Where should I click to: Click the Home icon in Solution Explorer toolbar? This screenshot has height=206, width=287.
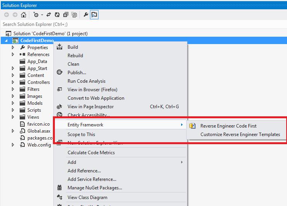[x=24, y=15]
